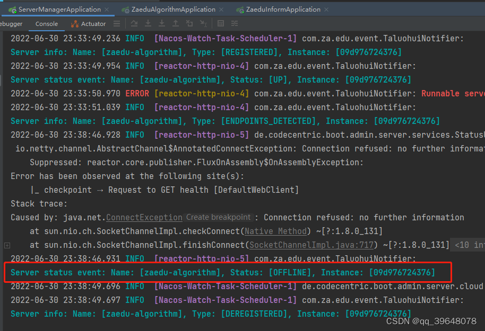Click the 23:33:49.236 timestamp log line

pyautogui.click(x=237, y=39)
